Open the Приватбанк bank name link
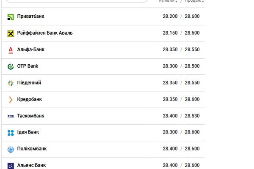 (30, 16)
